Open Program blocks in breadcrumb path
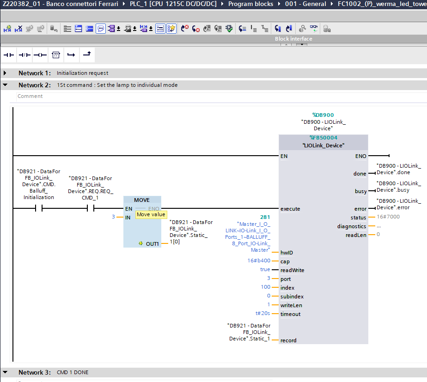The image size is (427, 382). [250, 4]
